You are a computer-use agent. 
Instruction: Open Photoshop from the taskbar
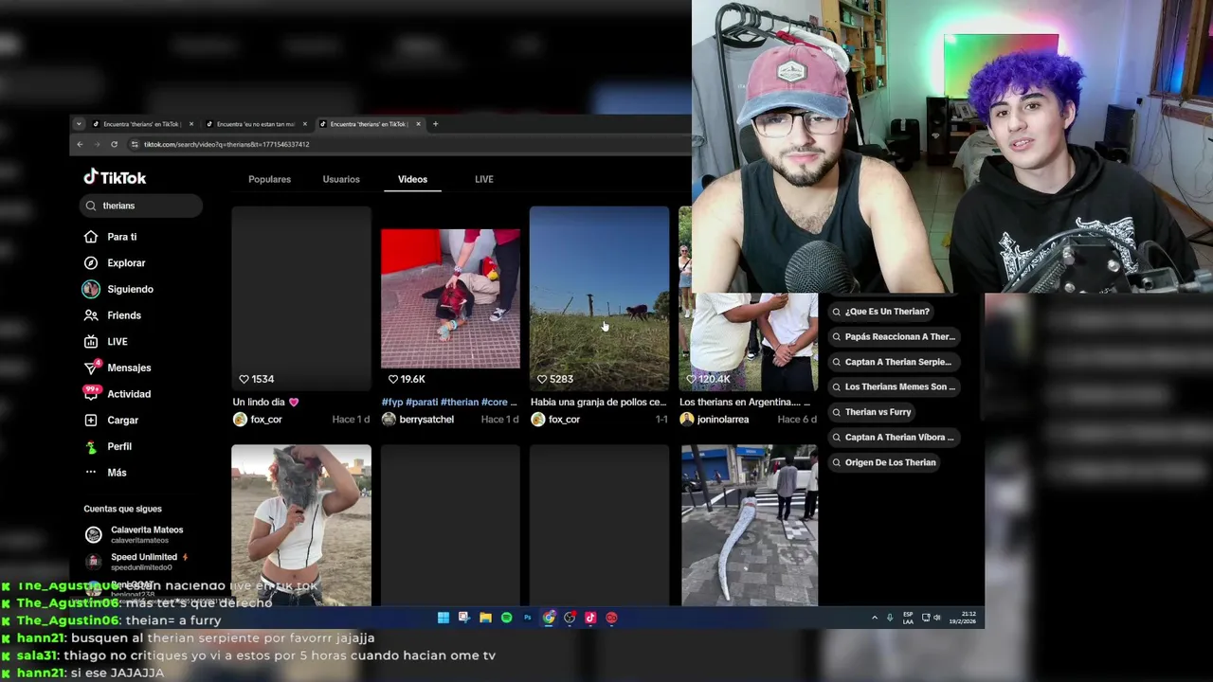527,618
